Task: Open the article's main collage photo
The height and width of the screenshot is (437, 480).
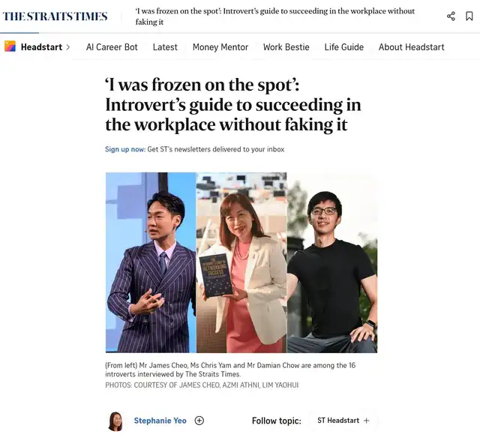Action: pos(241,262)
